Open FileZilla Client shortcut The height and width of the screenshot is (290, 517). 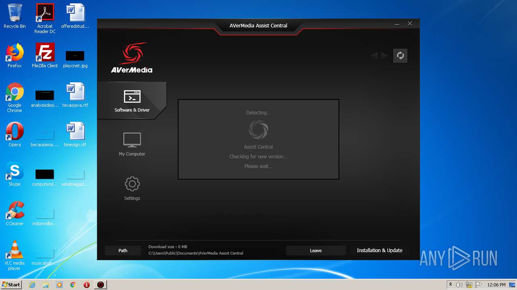pyautogui.click(x=45, y=56)
